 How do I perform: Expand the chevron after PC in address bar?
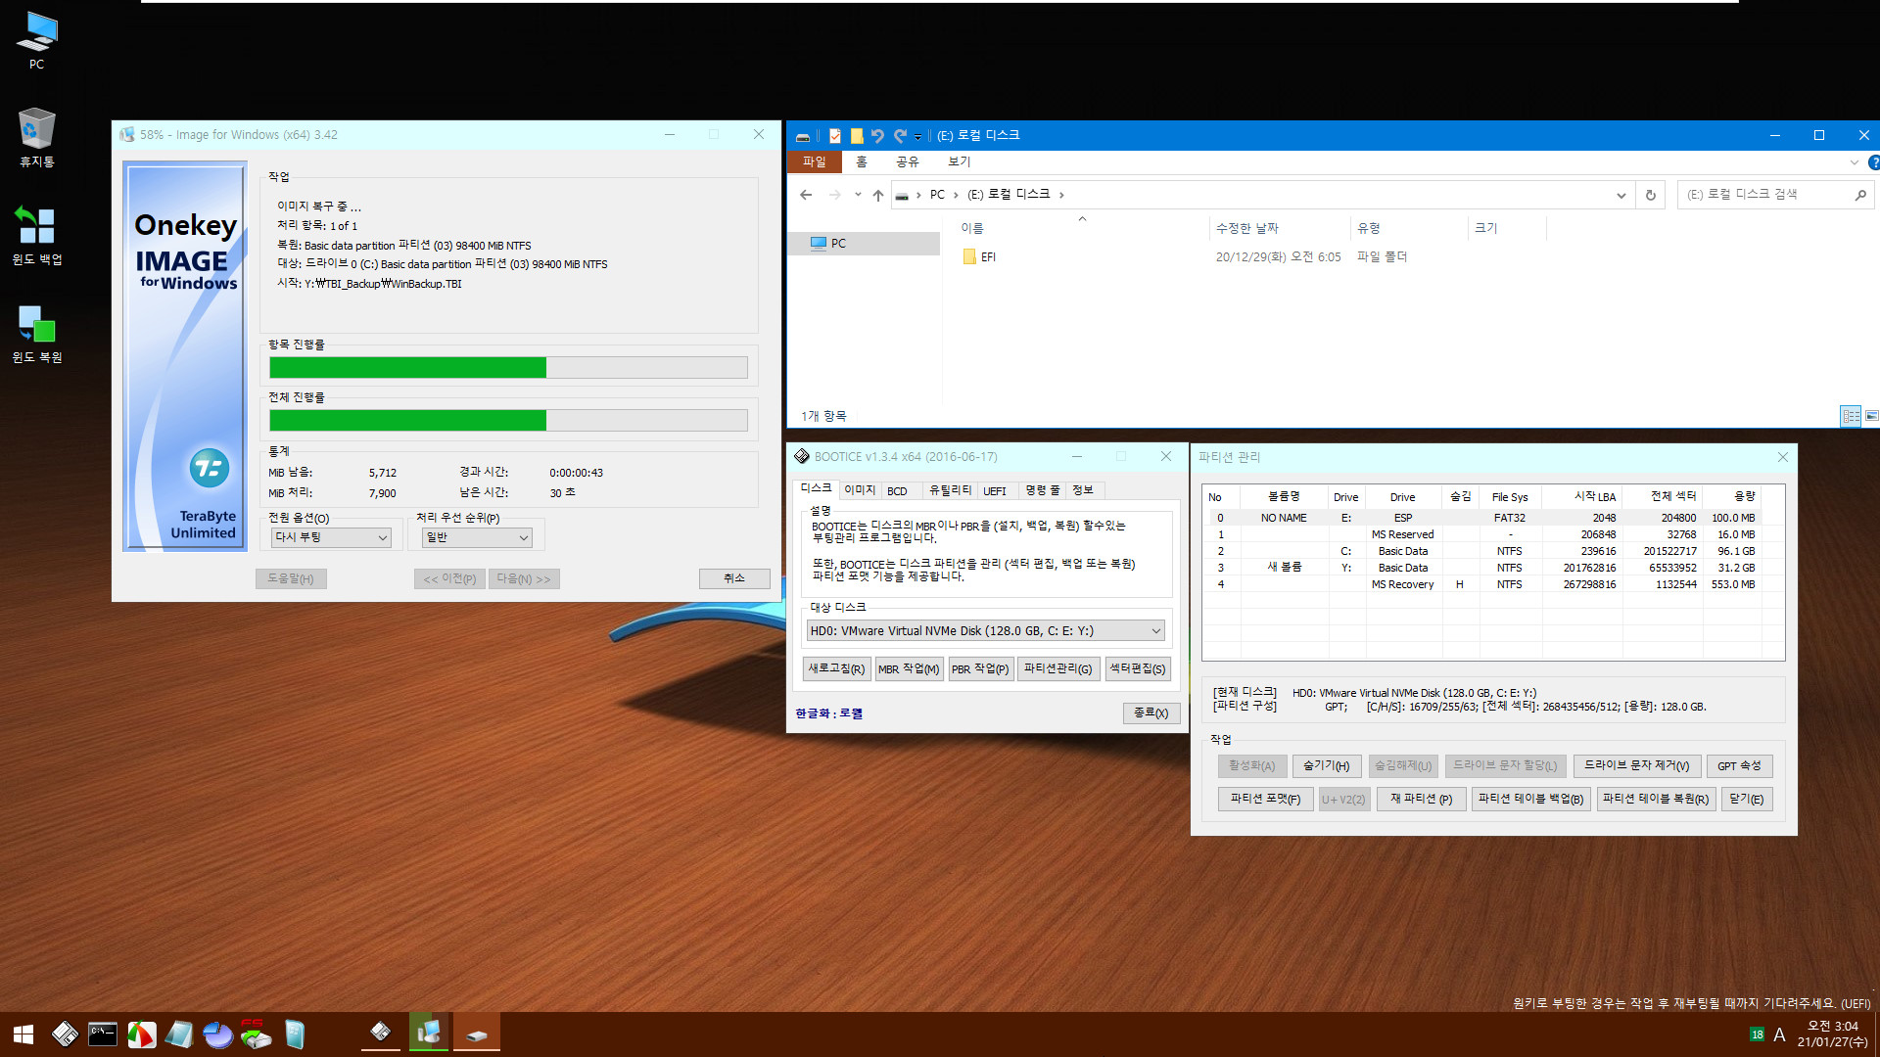[x=956, y=195]
